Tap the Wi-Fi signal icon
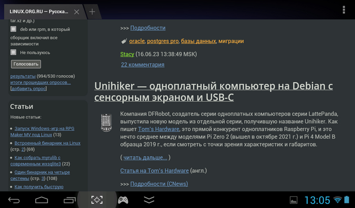Viewport: 355px width, 208px height. [337, 199]
